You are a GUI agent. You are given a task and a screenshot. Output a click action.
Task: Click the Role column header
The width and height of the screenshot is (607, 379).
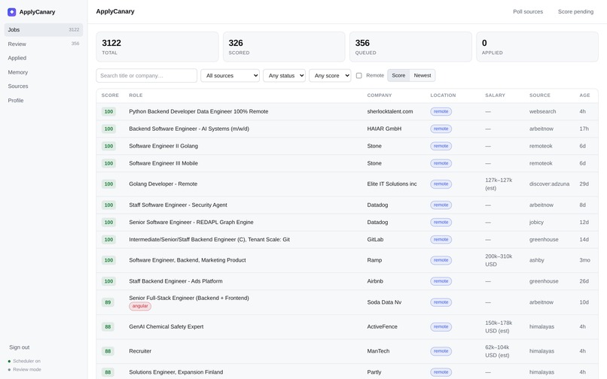click(136, 96)
